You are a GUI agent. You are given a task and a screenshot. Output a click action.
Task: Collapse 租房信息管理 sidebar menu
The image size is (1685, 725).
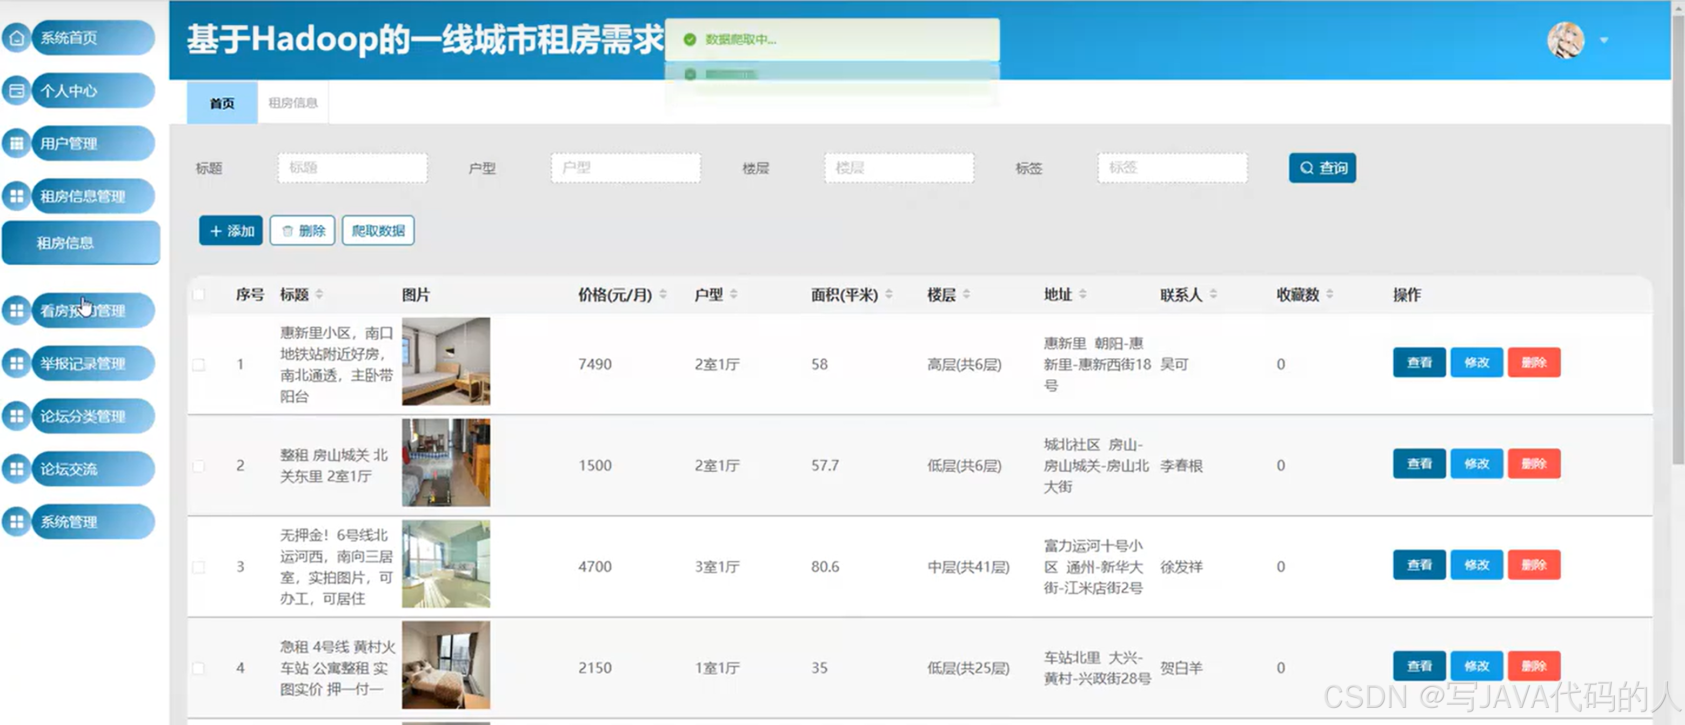(93, 196)
